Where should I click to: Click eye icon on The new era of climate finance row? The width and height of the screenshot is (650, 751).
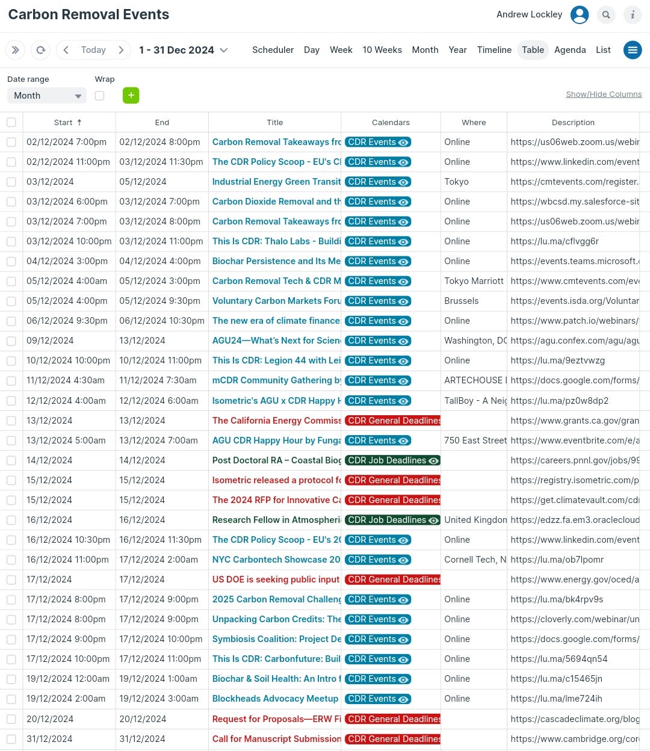click(x=404, y=321)
